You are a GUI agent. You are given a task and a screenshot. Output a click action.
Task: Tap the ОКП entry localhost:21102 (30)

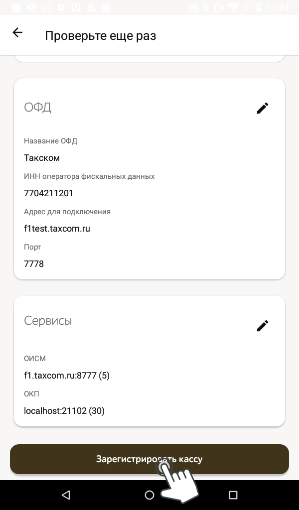click(x=64, y=411)
